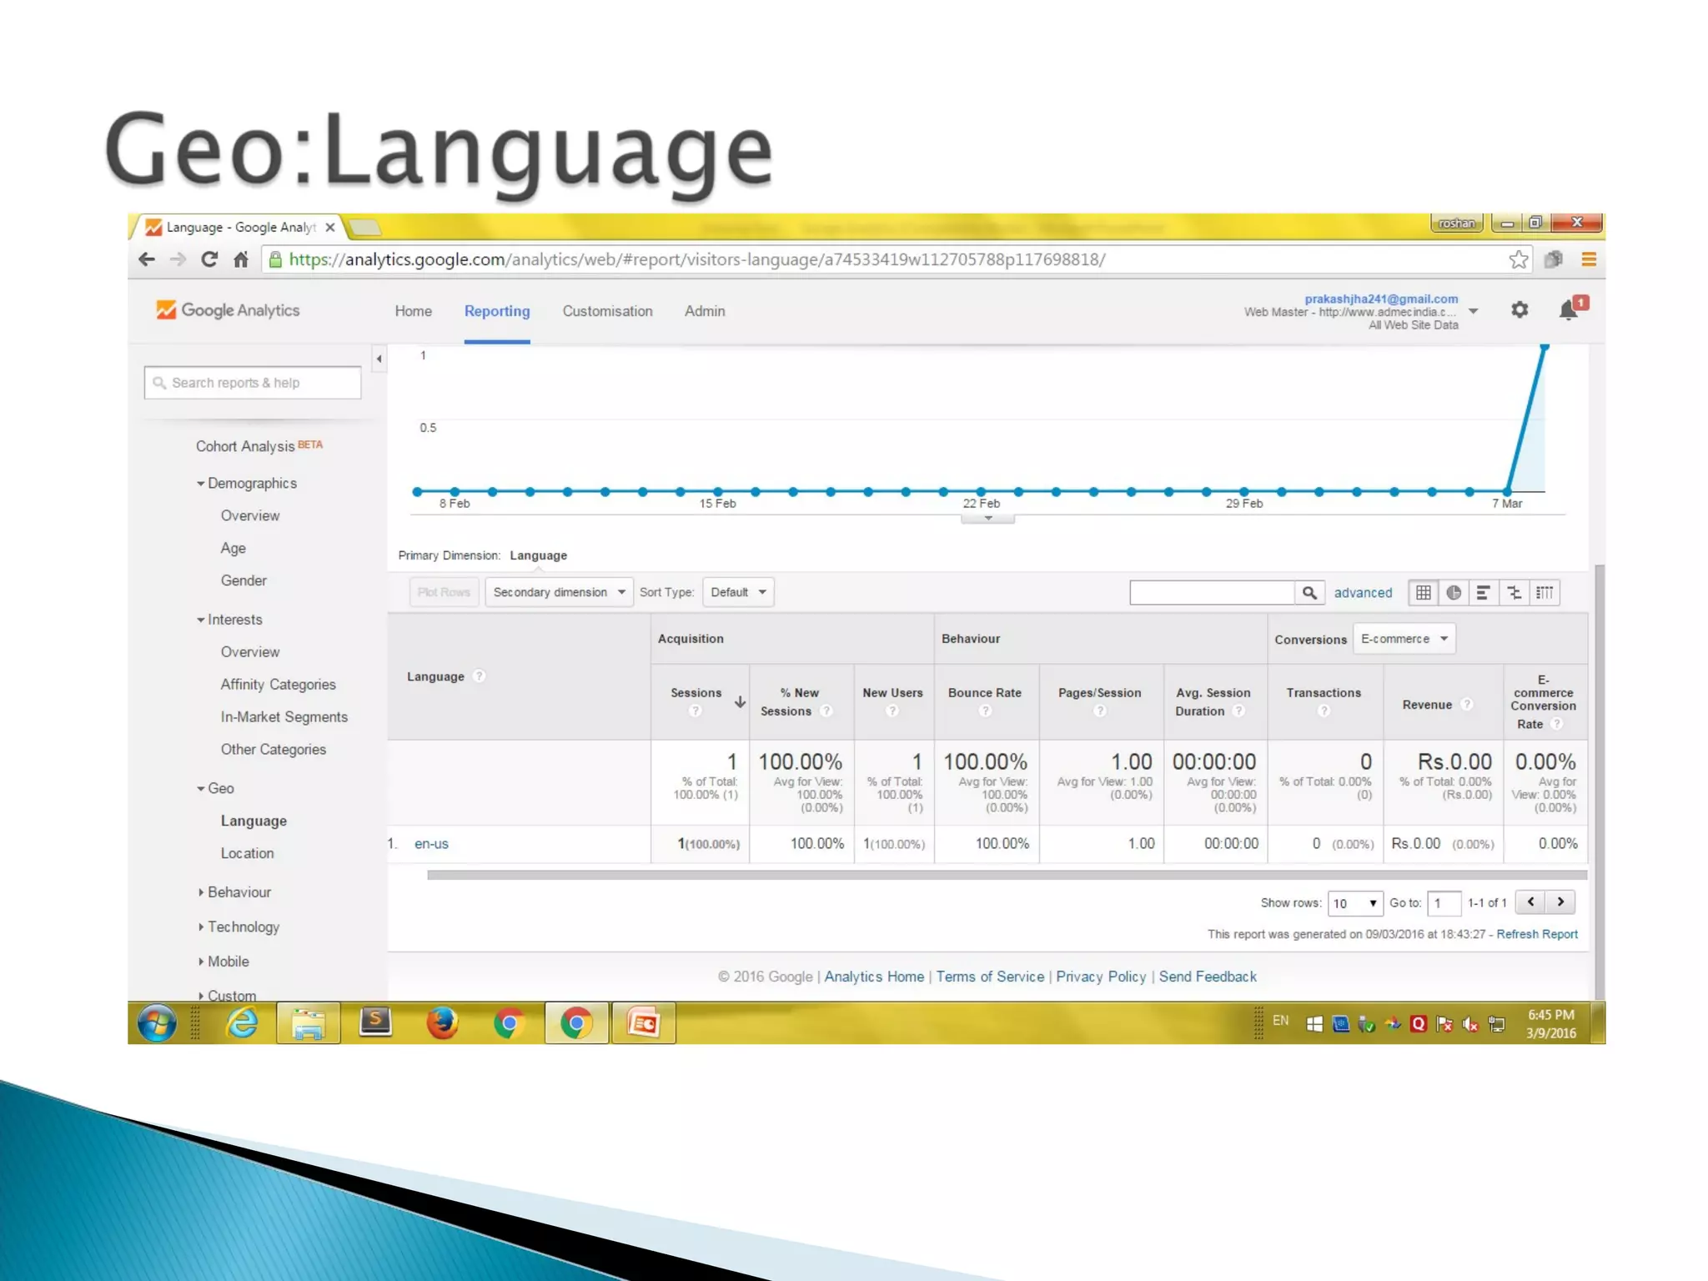Open the Admin tab
The height and width of the screenshot is (1281, 1708).
click(x=705, y=311)
